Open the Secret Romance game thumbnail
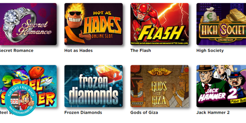 [28, 24]
